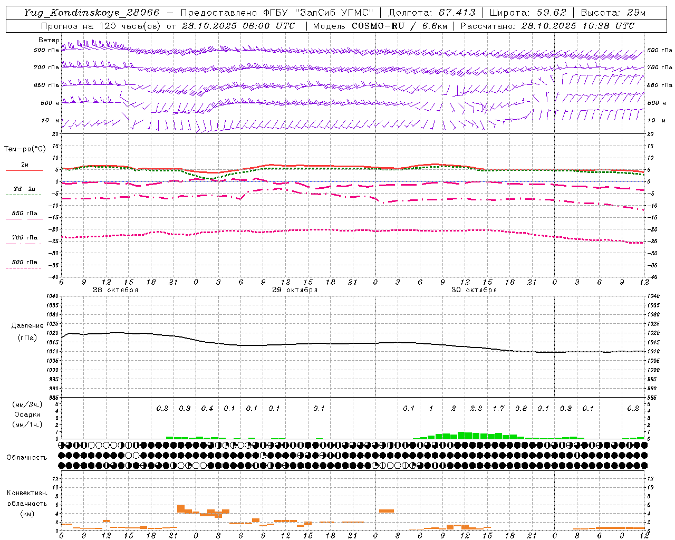
Task: Click the text Предоставлено ФГБУ "ЗапСиб УГМС"
Action: (x=277, y=13)
